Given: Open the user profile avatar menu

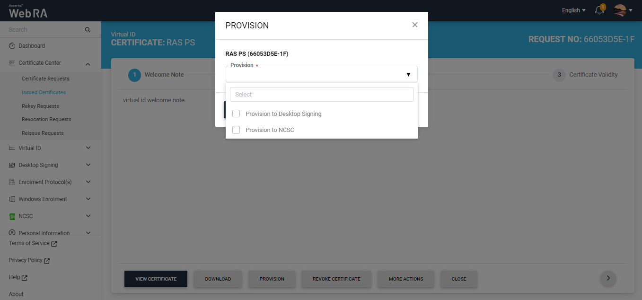Looking at the screenshot, I should click(620, 10).
